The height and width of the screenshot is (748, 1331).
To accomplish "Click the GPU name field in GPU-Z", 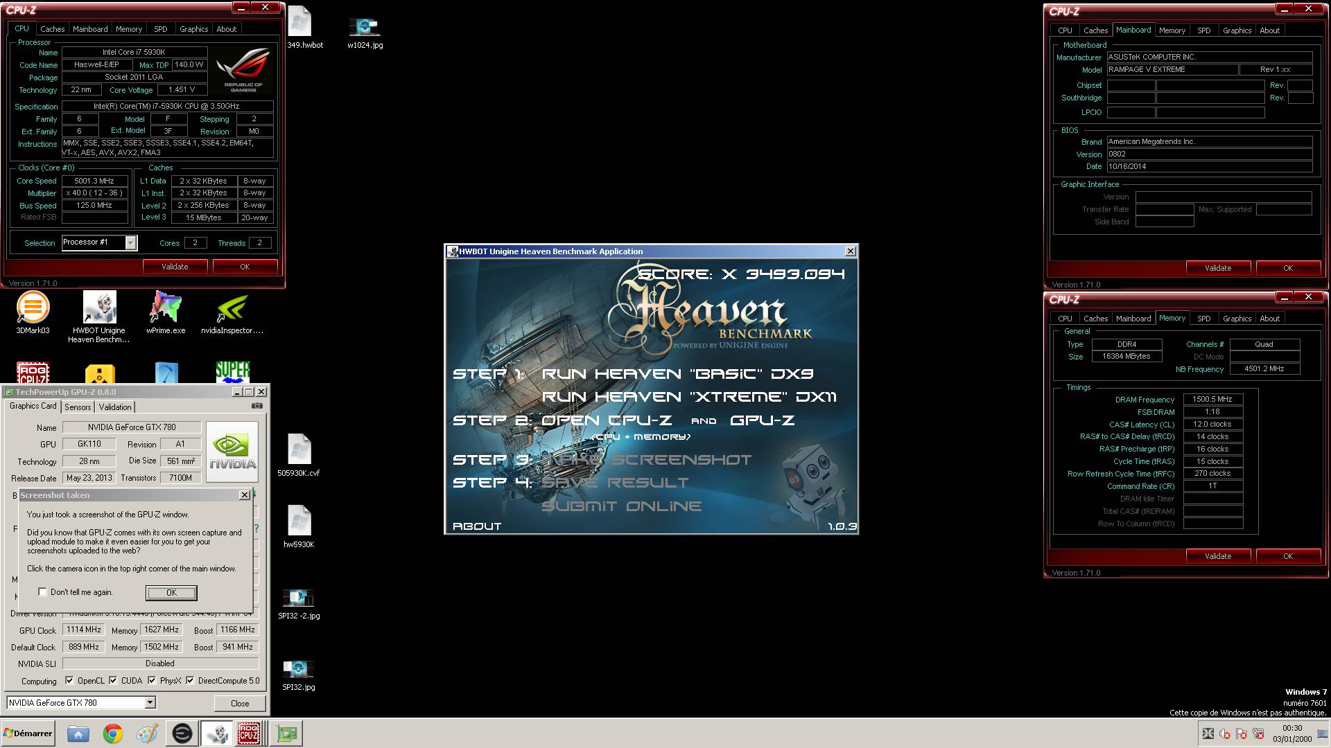I will [132, 427].
